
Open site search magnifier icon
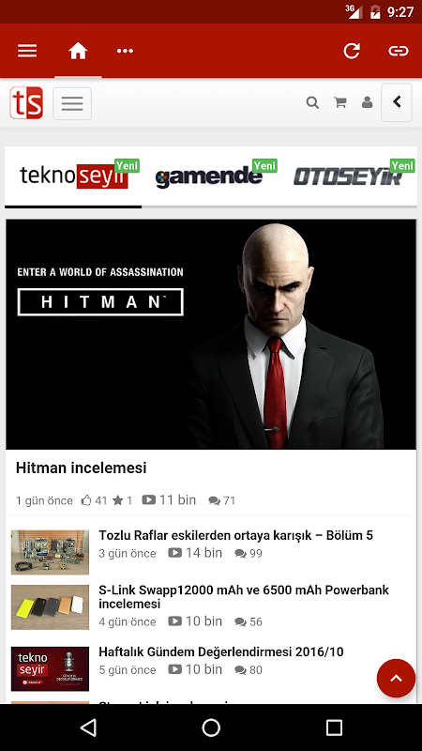pyautogui.click(x=312, y=102)
